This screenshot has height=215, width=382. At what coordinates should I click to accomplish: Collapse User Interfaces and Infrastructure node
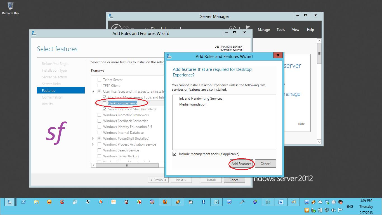tap(93, 92)
